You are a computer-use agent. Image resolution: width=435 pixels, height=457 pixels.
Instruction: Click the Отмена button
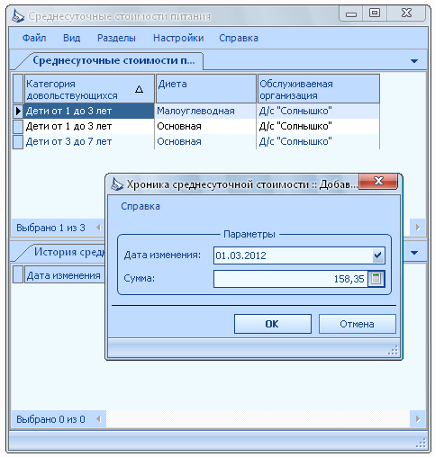358,324
